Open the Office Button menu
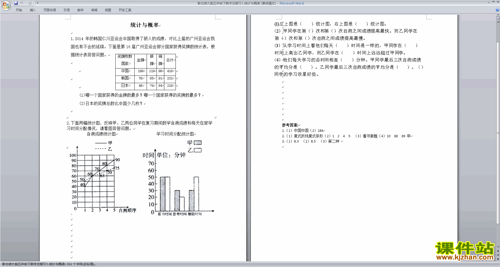The width and height of the screenshot is (500, 267). (x=6, y=5)
